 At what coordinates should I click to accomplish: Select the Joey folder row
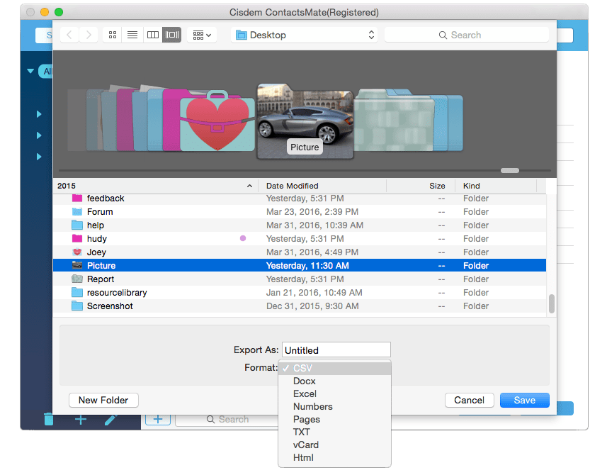(x=300, y=252)
